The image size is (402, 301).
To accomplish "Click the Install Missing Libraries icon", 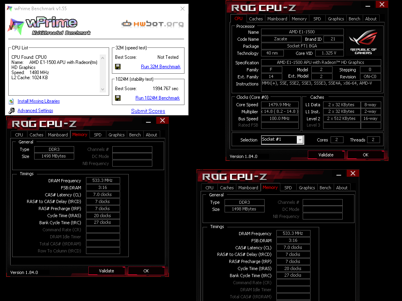I will [x=11, y=102].
